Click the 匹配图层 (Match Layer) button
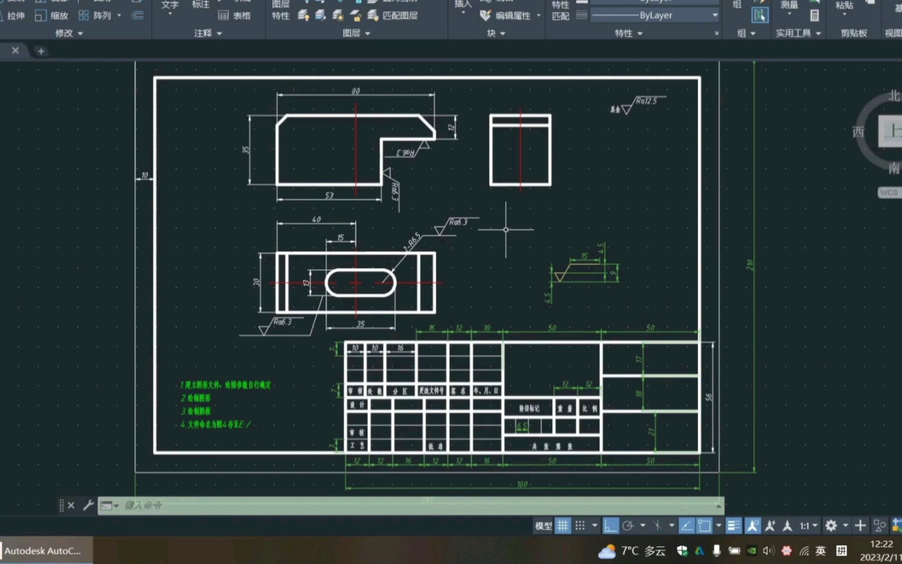 [x=393, y=16]
